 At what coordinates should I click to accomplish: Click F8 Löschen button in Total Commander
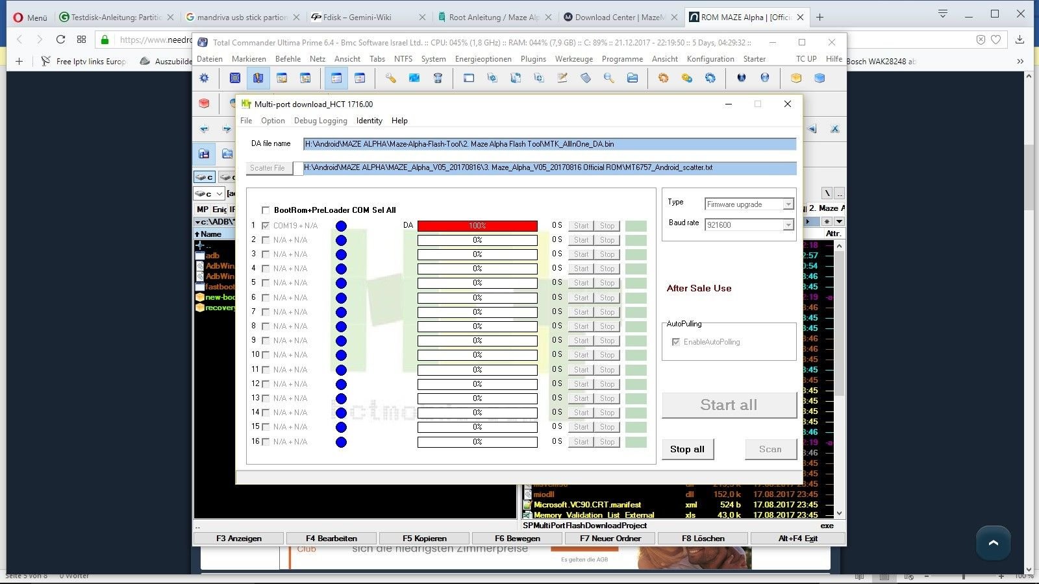tap(703, 539)
